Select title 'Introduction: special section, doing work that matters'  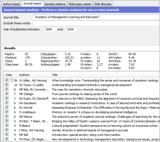tap(86, 135)
